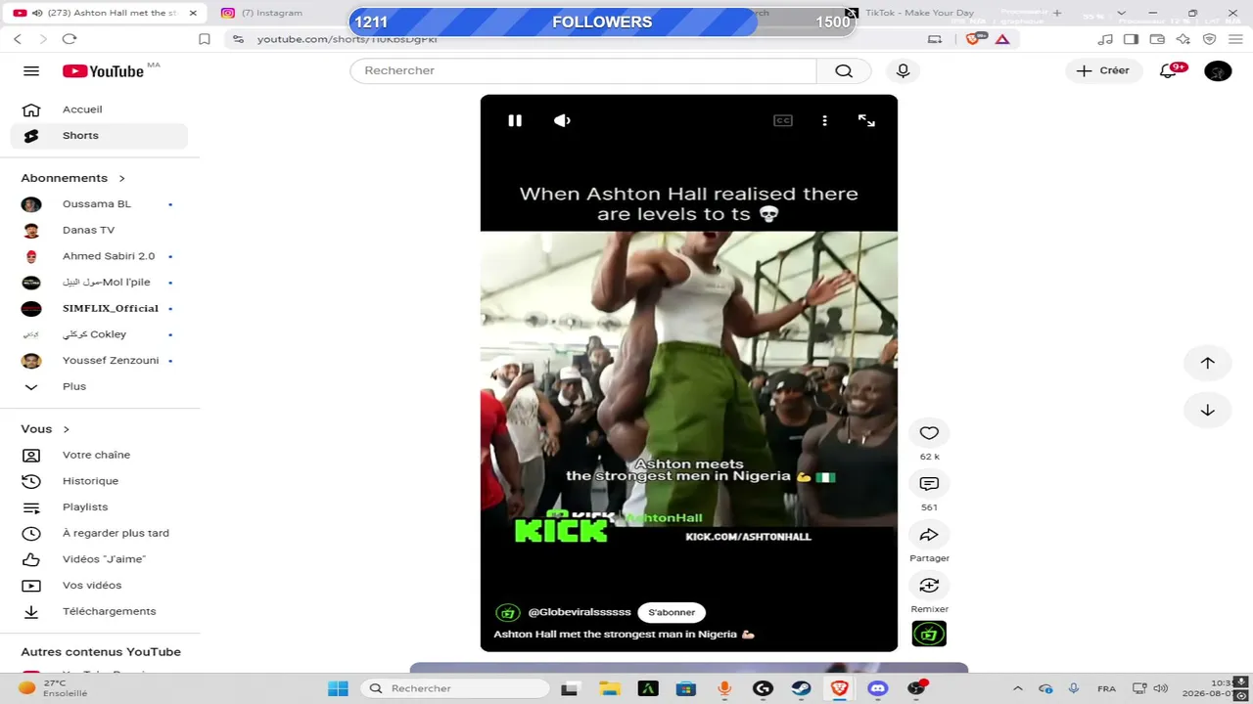This screenshot has width=1253, height=704.
Task: Open the comments for the Short
Action: pyautogui.click(x=929, y=484)
